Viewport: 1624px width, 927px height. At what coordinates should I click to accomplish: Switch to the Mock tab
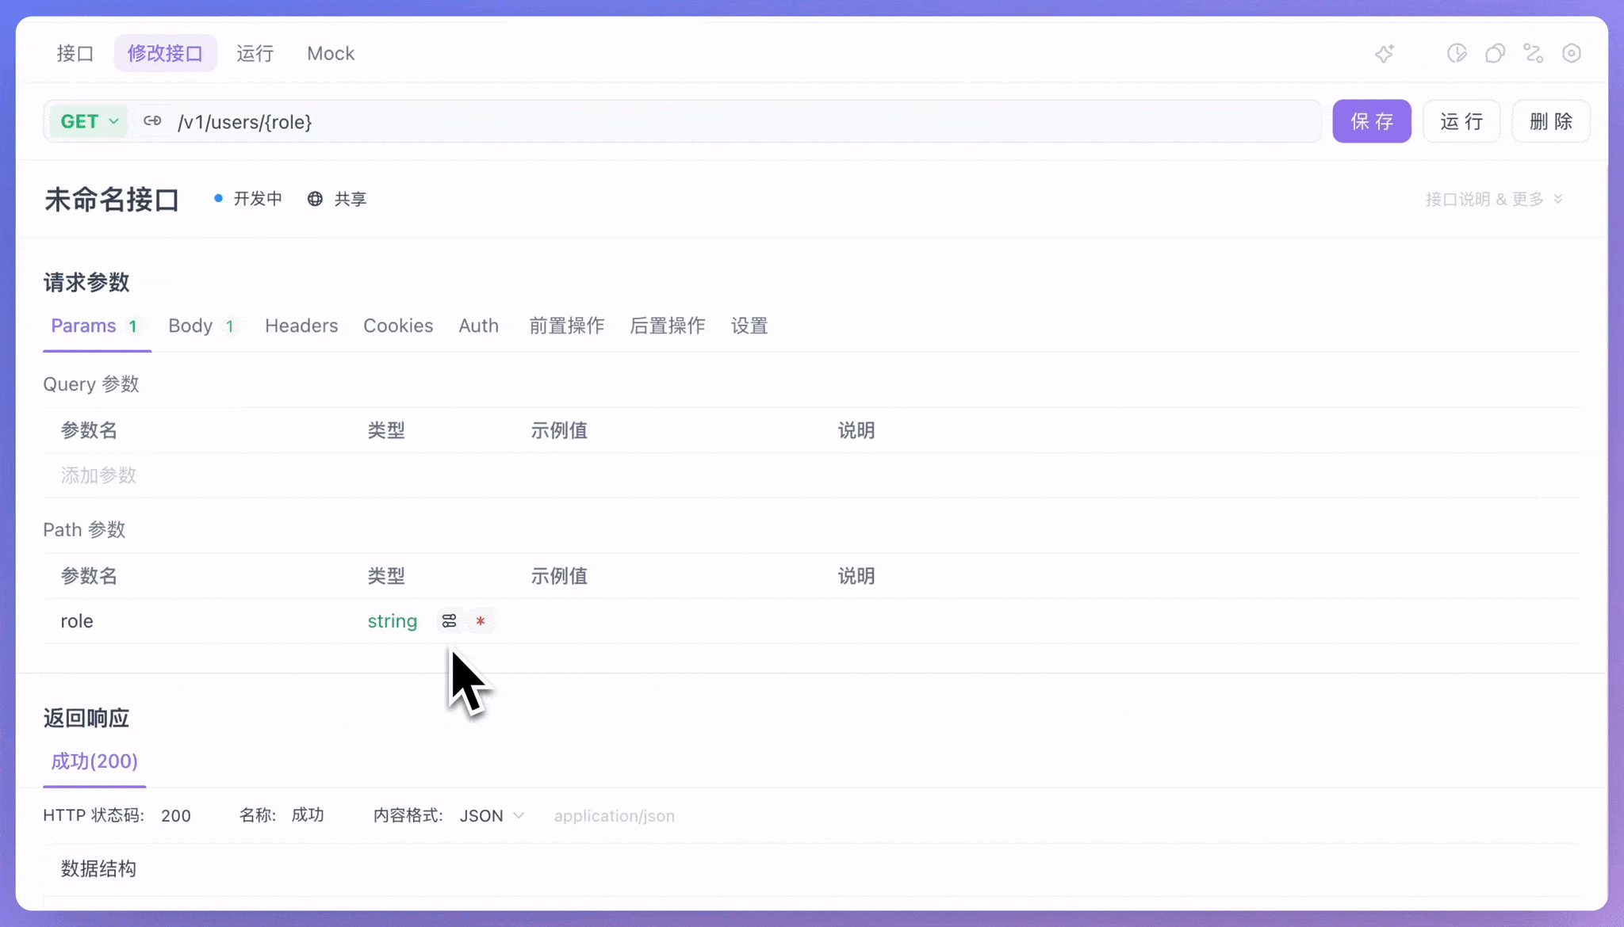coord(330,53)
